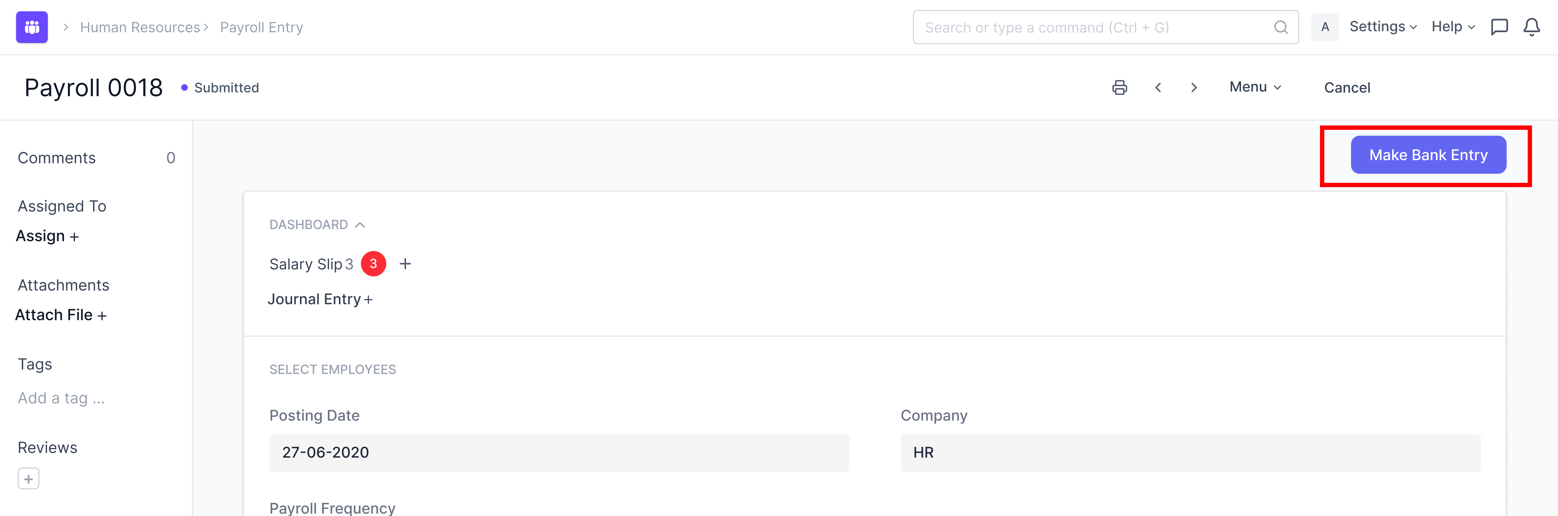Open the chat messages icon
This screenshot has height=516, width=1558.
point(1499,27)
